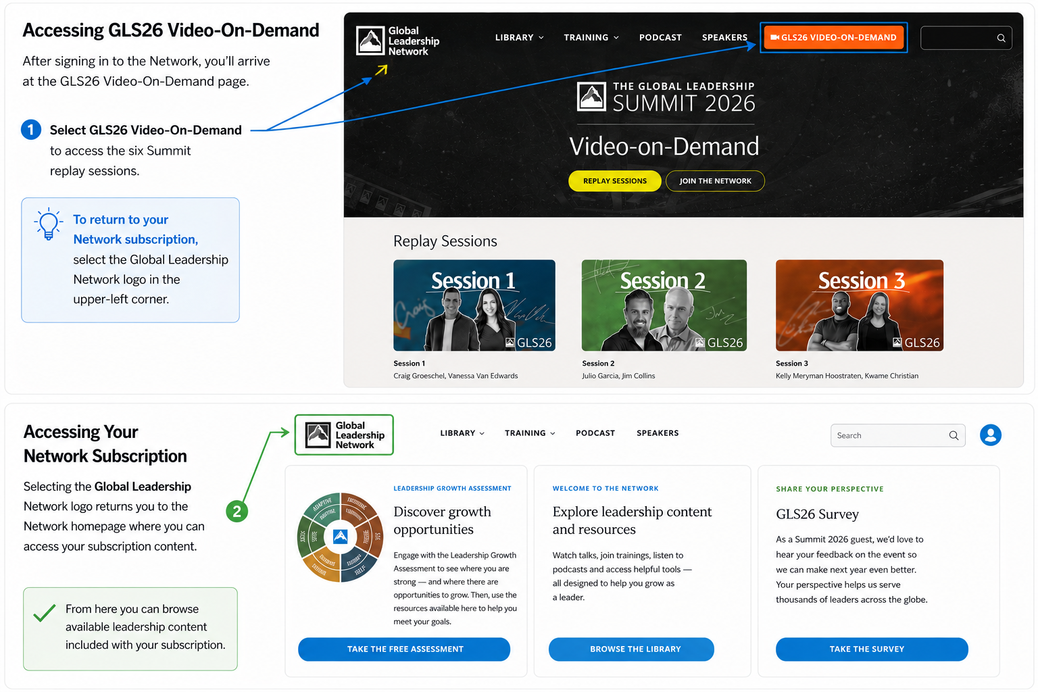This screenshot has width=1038, height=692.
Task: Expand the TRAINING dropdown in the dark header
Action: pos(591,37)
